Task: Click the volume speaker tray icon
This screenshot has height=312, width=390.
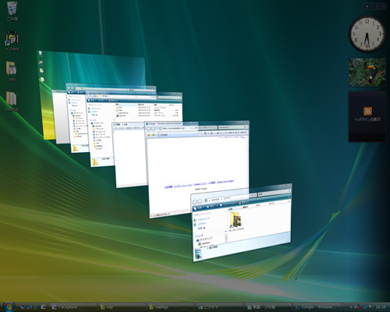Action: 370,307
